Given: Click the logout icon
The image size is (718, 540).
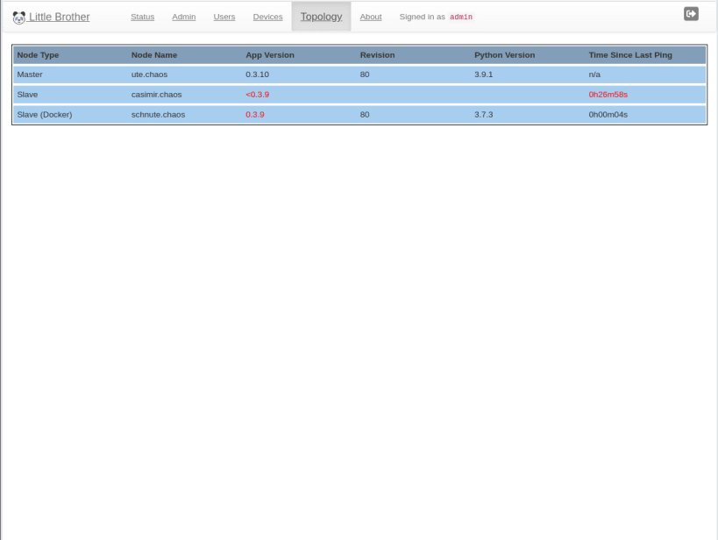Looking at the screenshot, I should 691,14.
